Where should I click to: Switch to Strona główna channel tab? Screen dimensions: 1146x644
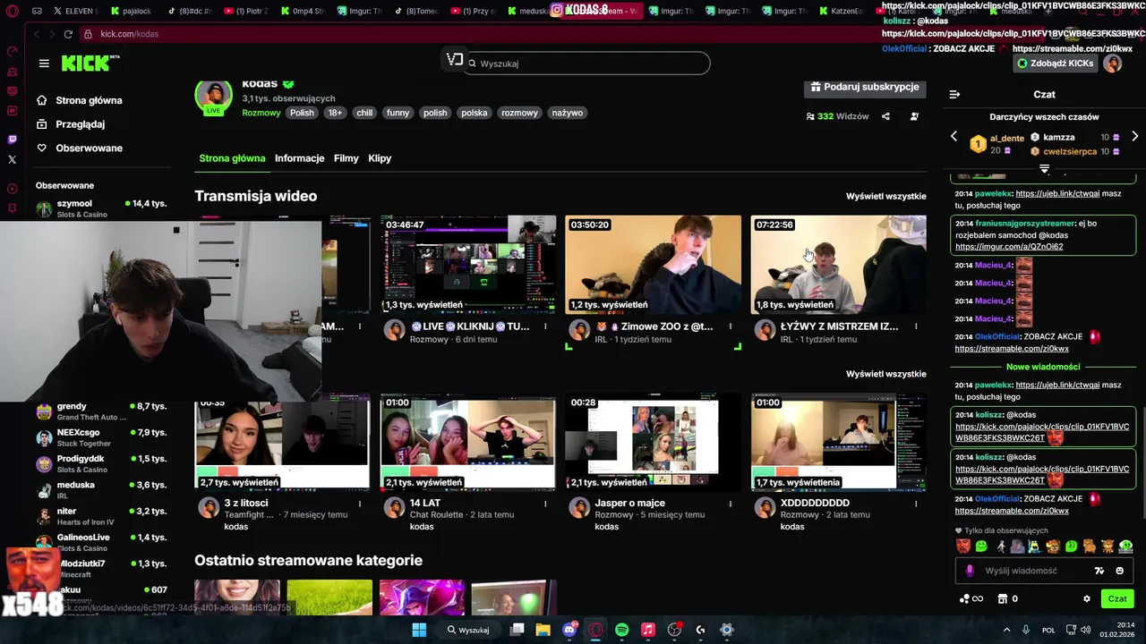[232, 158]
